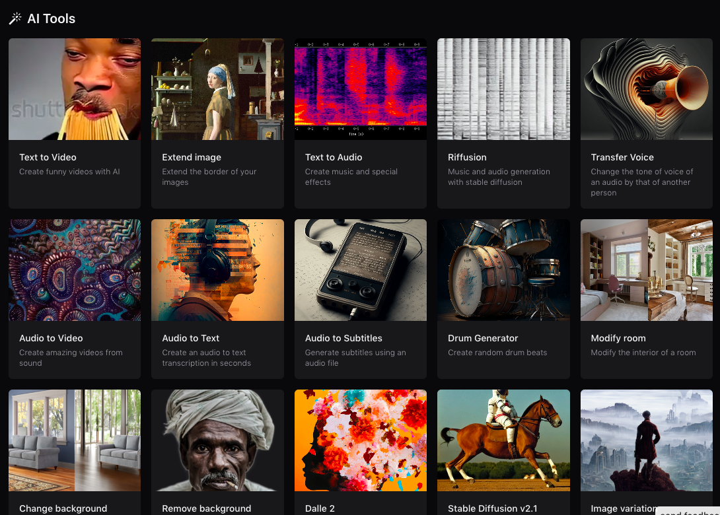Click the spectrogram thumbnail on Text to Audio
Image resolution: width=720 pixels, height=515 pixels.
(360, 88)
